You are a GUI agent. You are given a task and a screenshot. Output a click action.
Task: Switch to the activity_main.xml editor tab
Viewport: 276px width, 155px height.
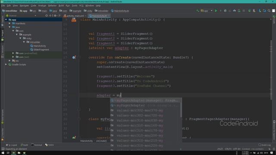point(75,16)
